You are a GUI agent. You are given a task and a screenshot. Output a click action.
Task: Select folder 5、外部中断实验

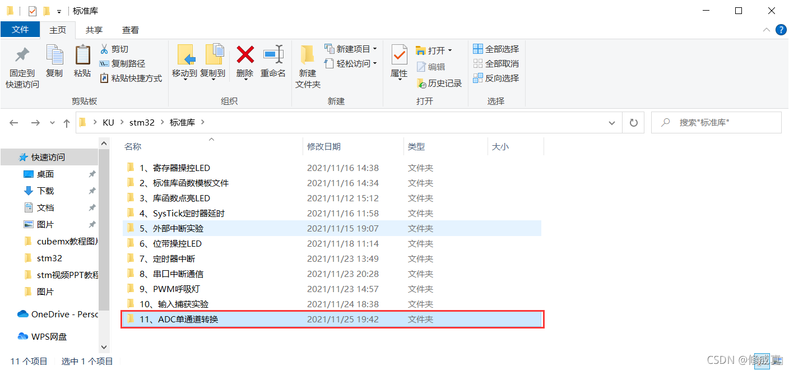pyautogui.click(x=332, y=228)
